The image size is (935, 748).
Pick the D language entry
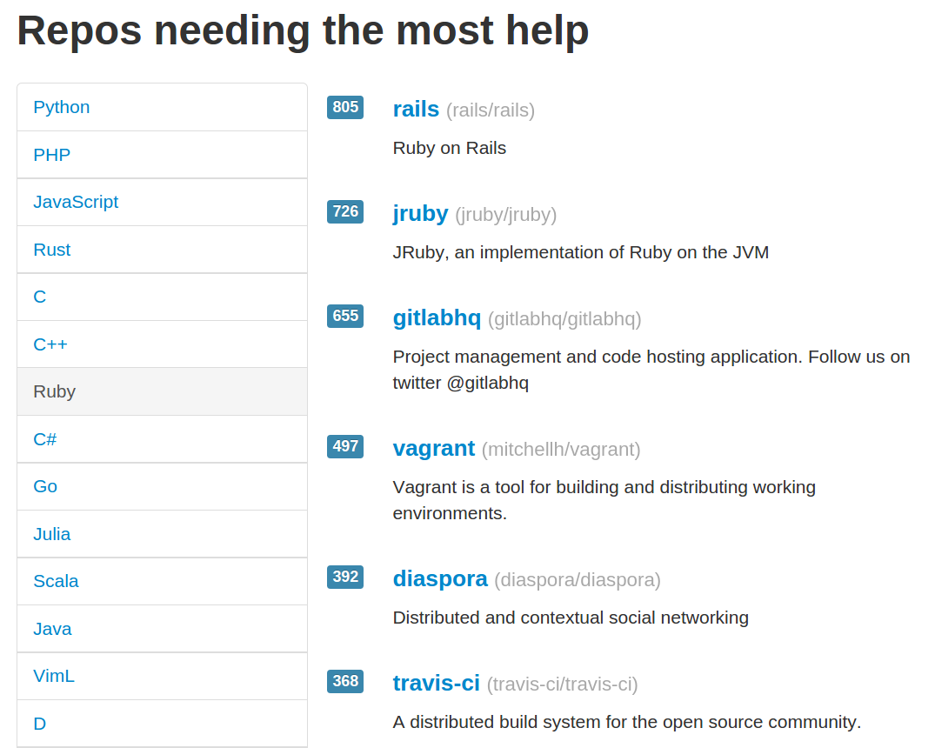click(x=162, y=724)
